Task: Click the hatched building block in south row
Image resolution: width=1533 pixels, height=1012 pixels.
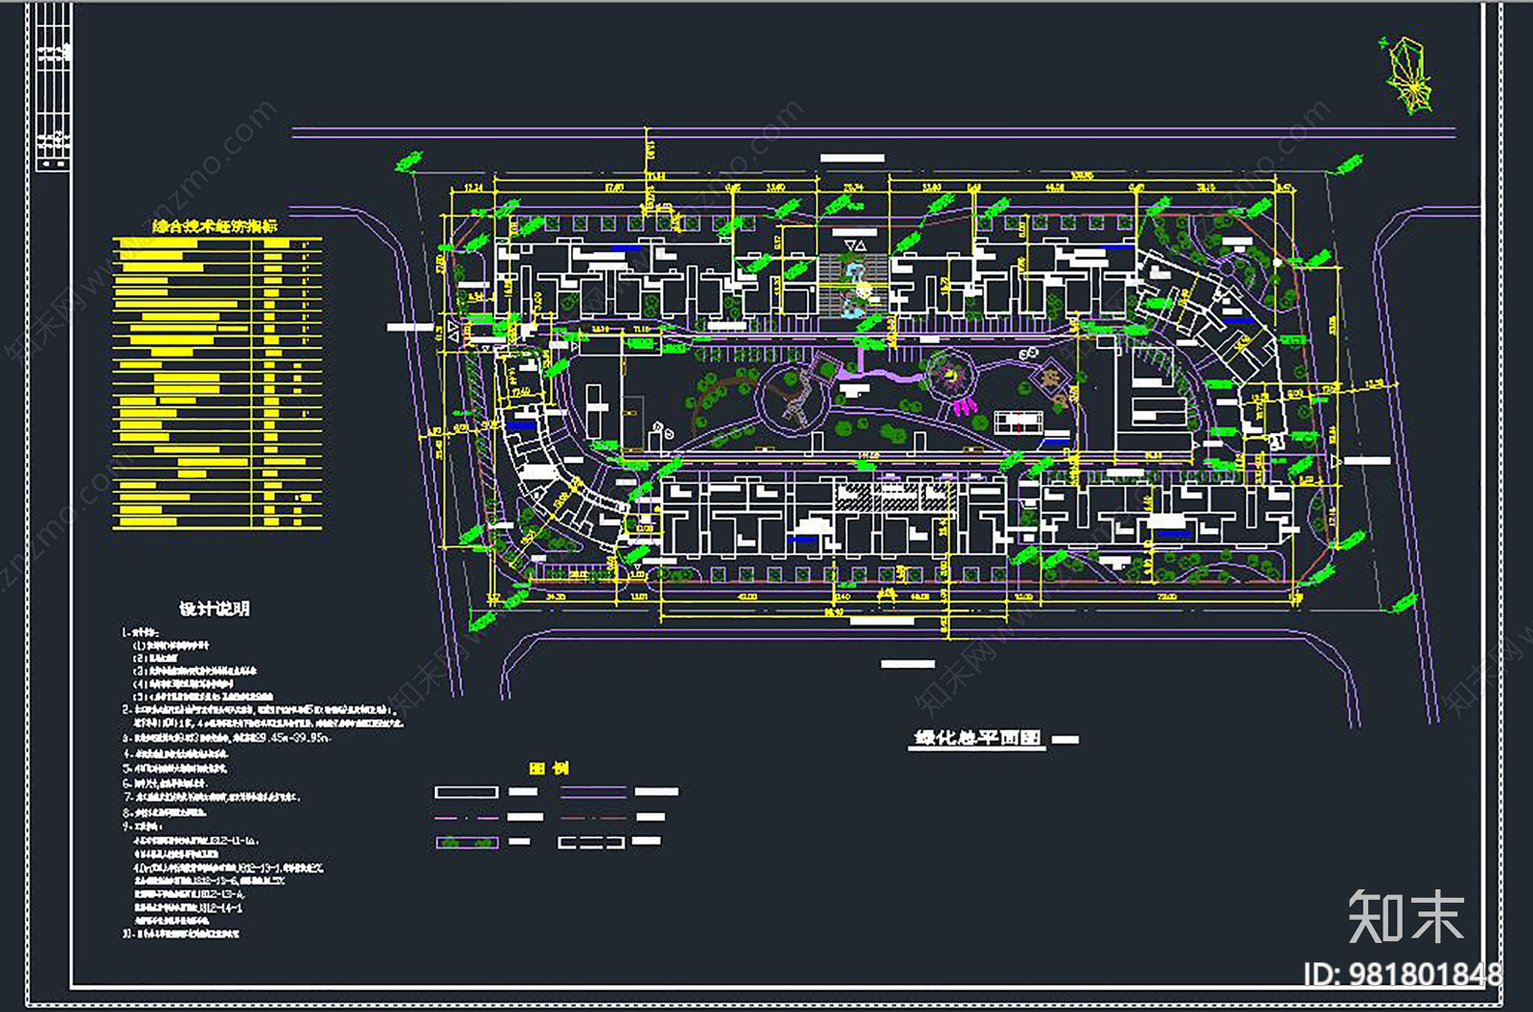Action: (x=894, y=495)
